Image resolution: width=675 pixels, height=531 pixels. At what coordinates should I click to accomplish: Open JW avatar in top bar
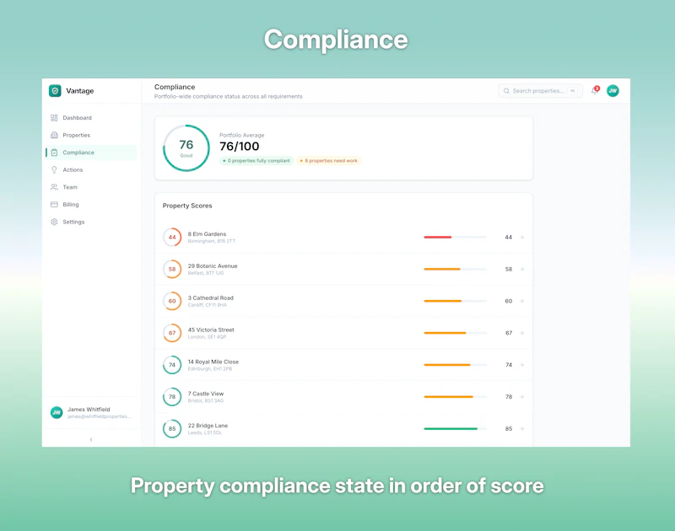[613, 91]
